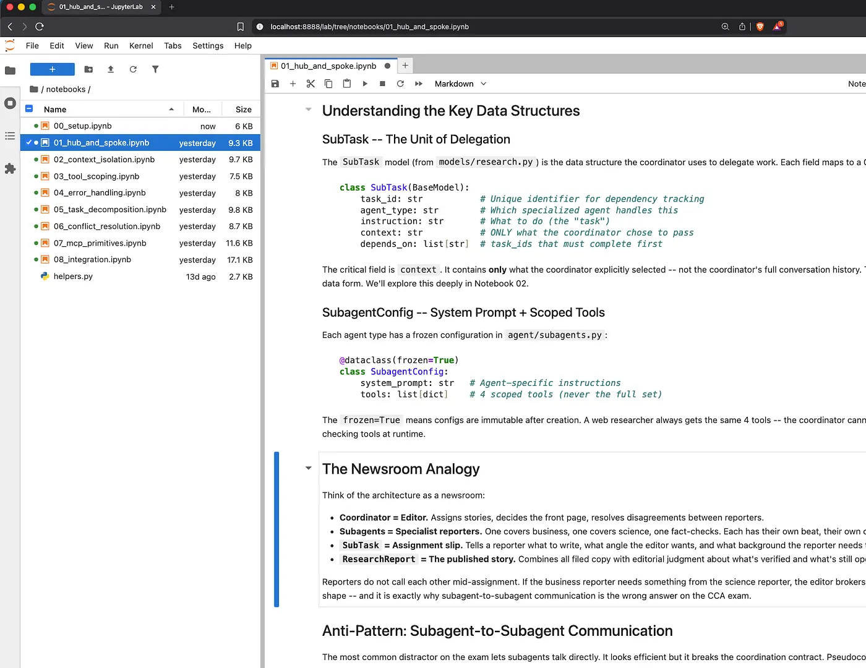Click the JupyterLab logo icon
Image resolution: width=866 pixels, height=668 pixels.
(10, 45)
